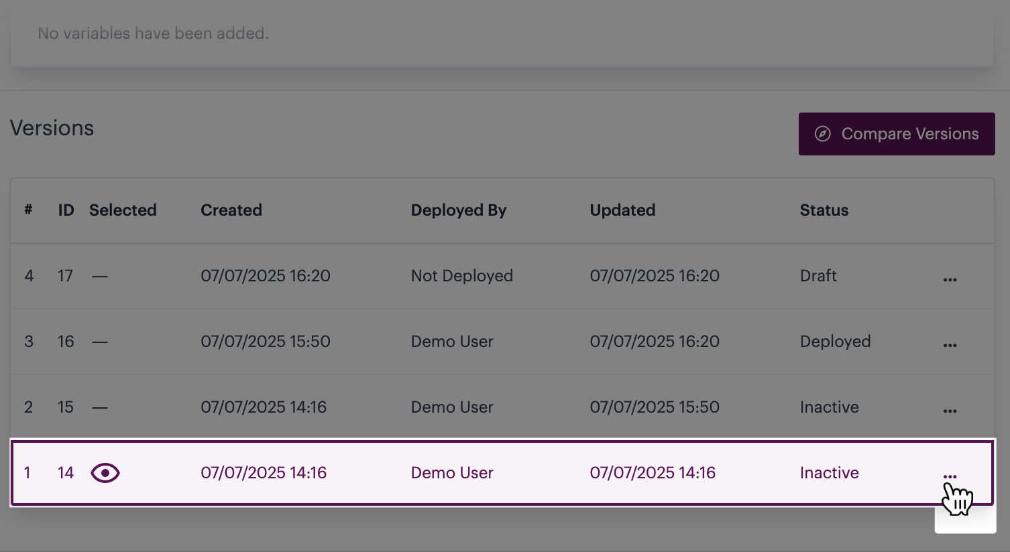Click the compass icon in Compare Versions
This screenshot has width=1010, height=552.
pyautogui.click(x=823, y=134)
